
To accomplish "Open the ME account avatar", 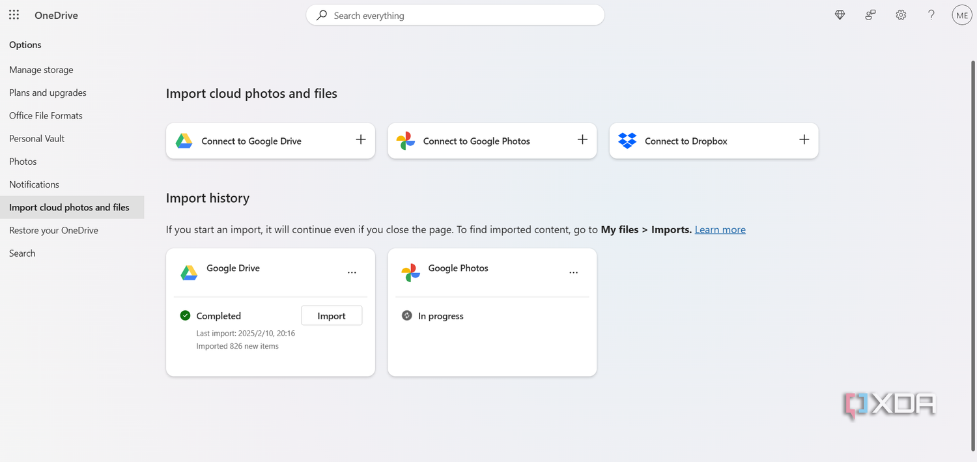I will click(962, 15).
